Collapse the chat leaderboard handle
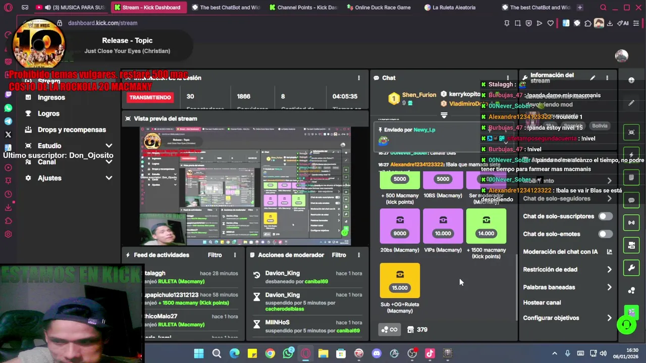Viewport: 646px width, 363px height. [444, 115]
